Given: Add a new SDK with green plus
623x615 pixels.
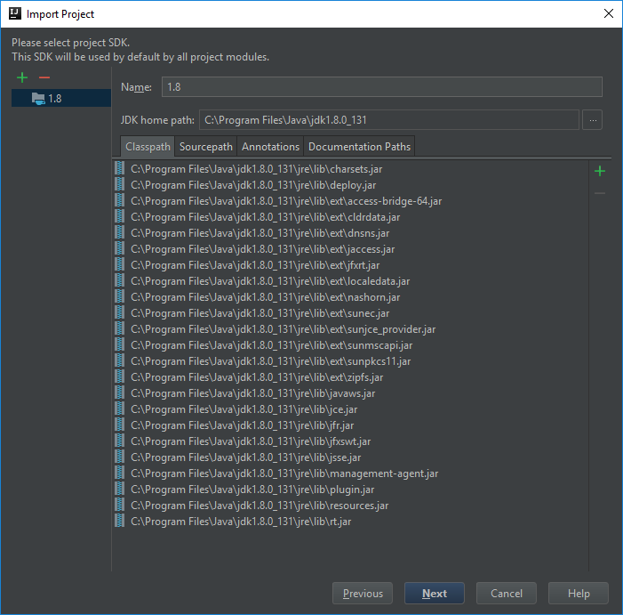Looking at the screenshot, I should point(22,77).
